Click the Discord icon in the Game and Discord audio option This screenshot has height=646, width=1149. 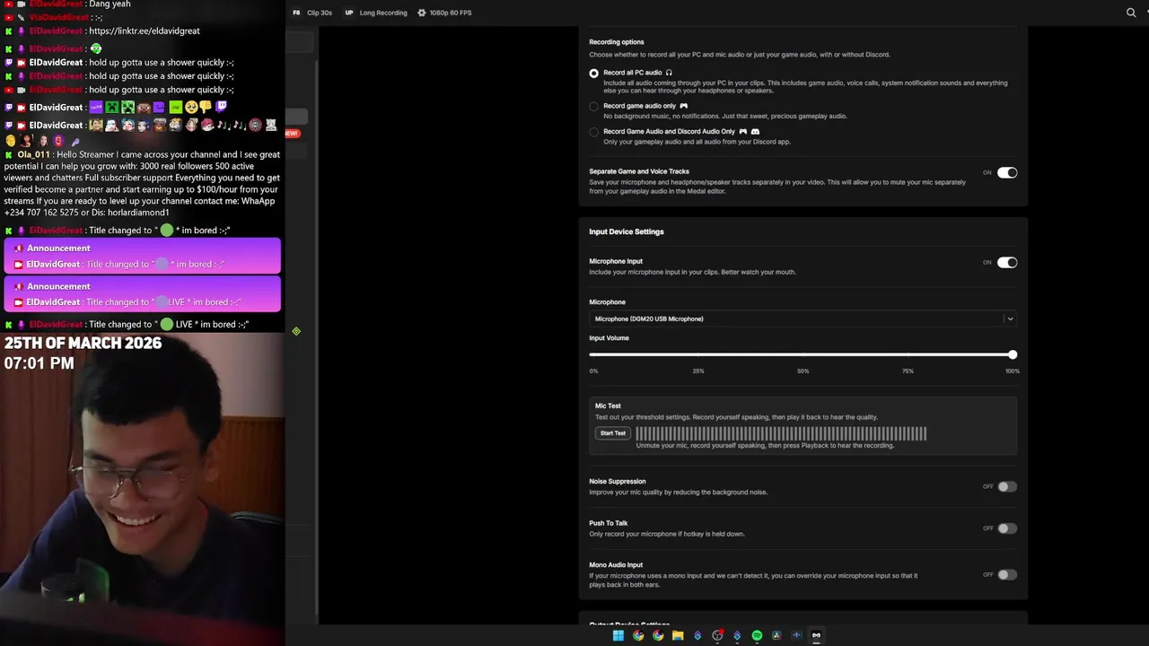[755, 132]
